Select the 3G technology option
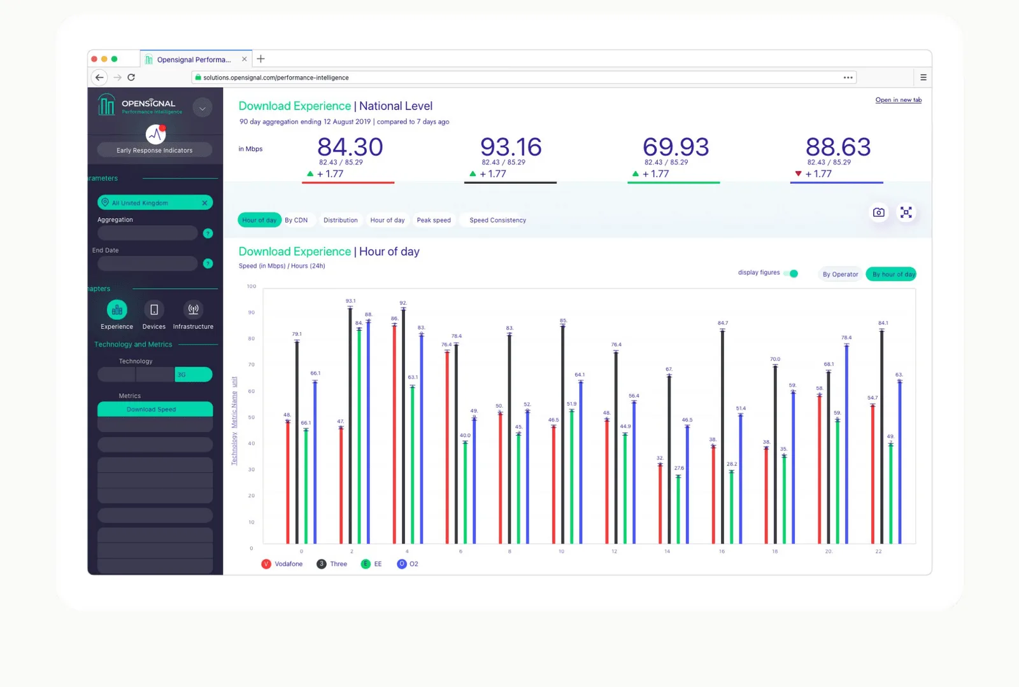The height and width of the screenshot is (687, 1019). (x=194, y=375)
